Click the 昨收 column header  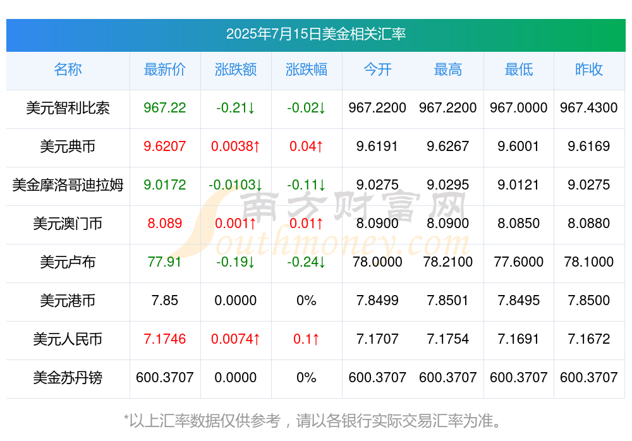[x=589, y=69]
